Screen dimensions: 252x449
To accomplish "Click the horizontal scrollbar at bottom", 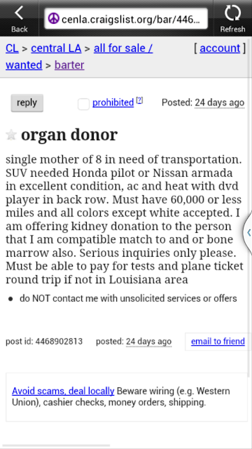I will 56,445.
